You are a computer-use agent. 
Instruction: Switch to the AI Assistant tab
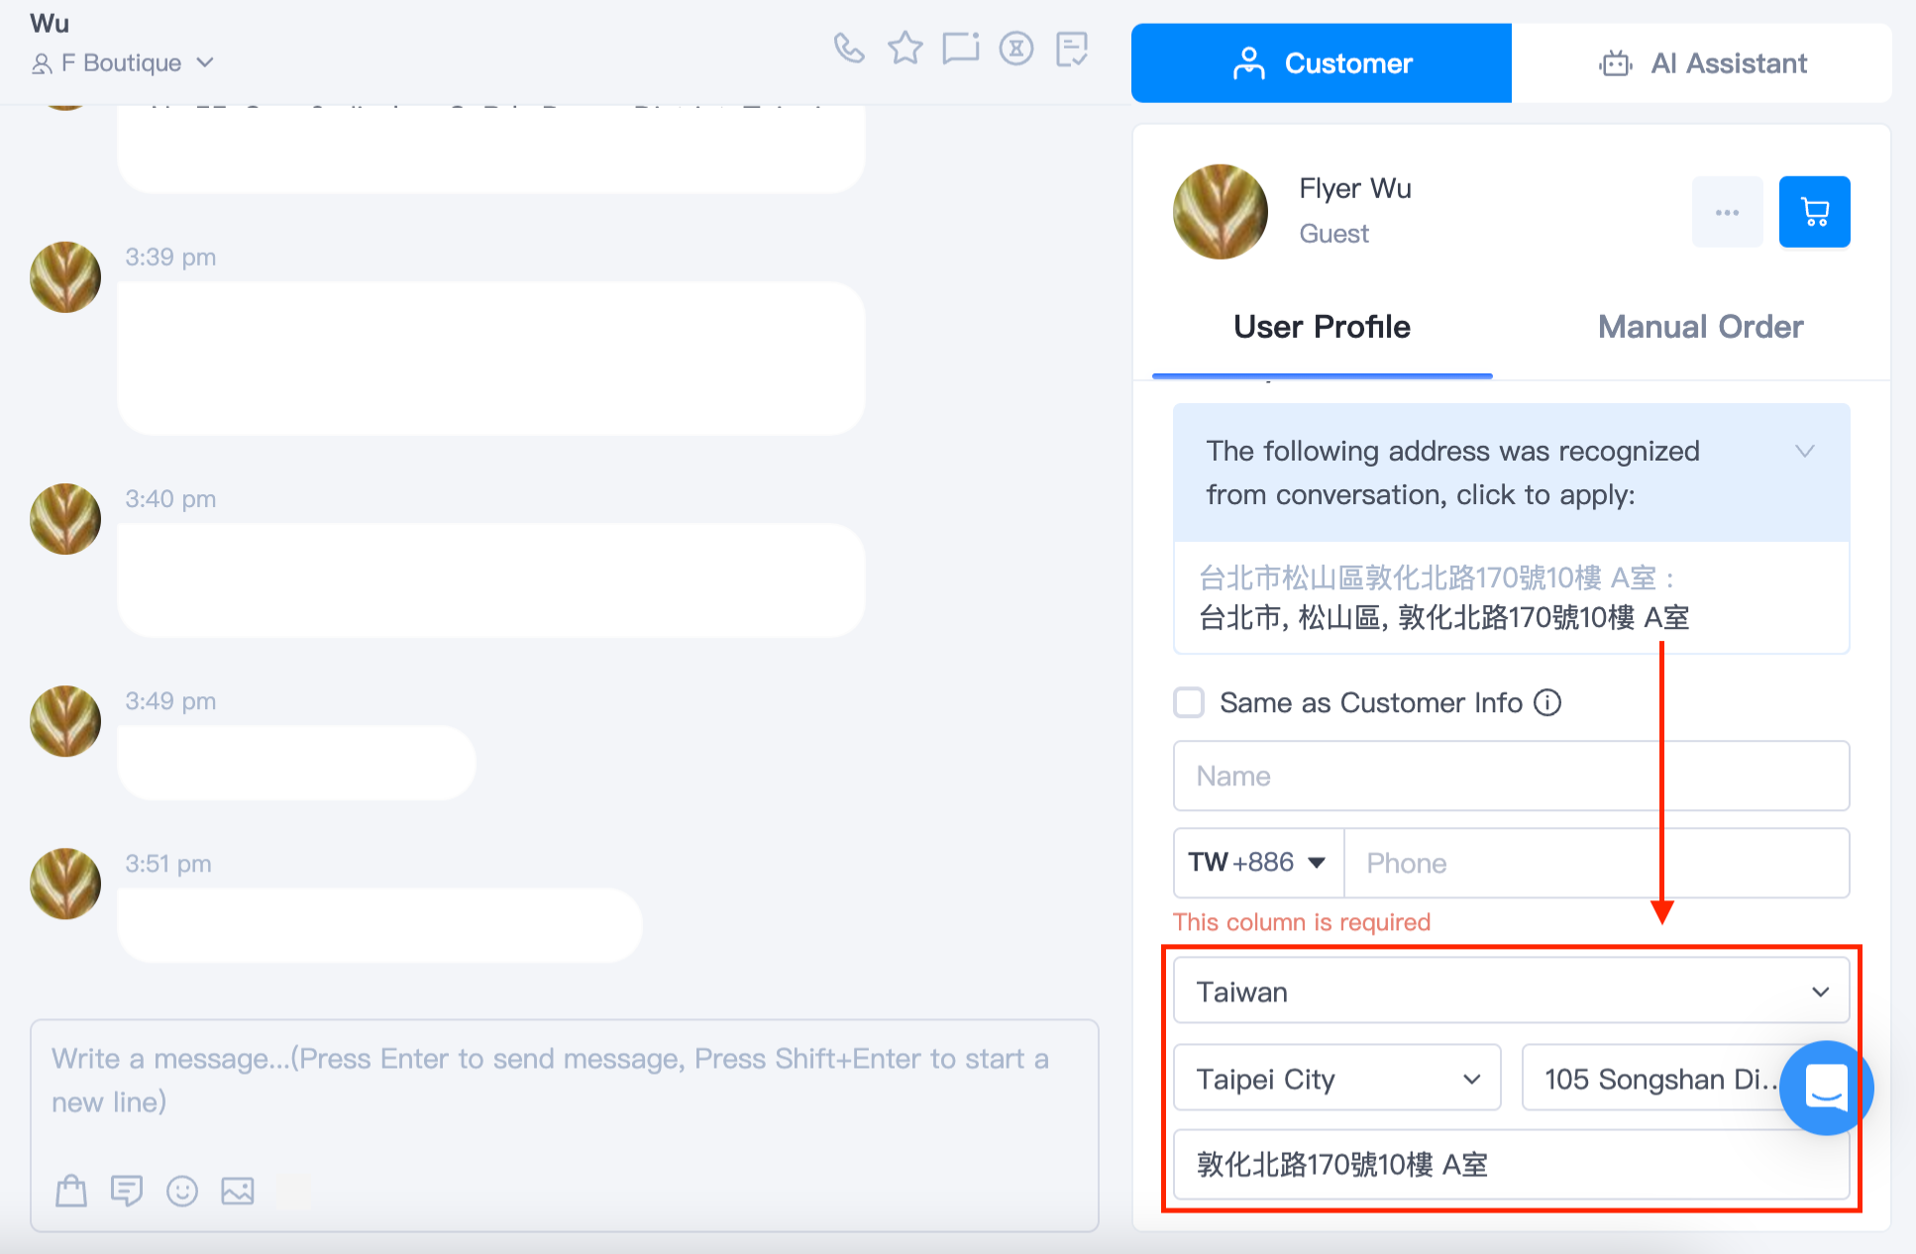[1701, 63]
